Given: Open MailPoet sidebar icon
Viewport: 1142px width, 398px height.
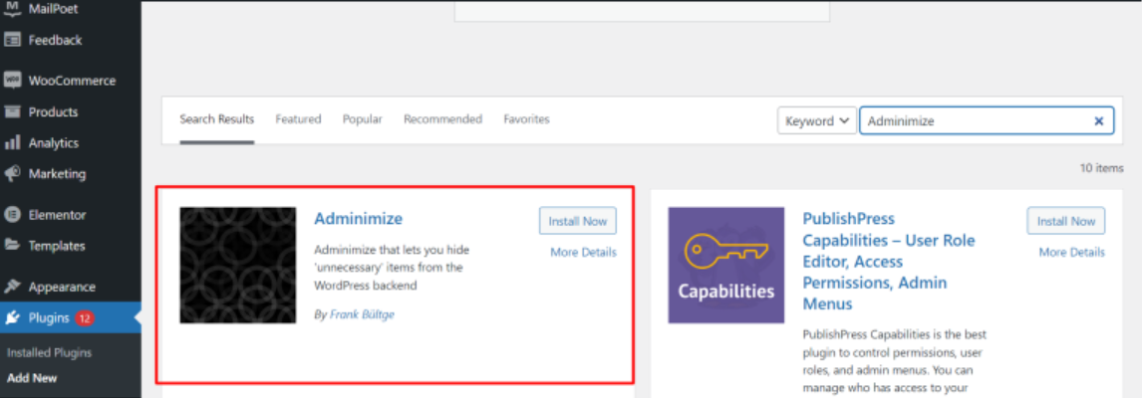Looking at the screenshot, I should (x=12, y=10).
